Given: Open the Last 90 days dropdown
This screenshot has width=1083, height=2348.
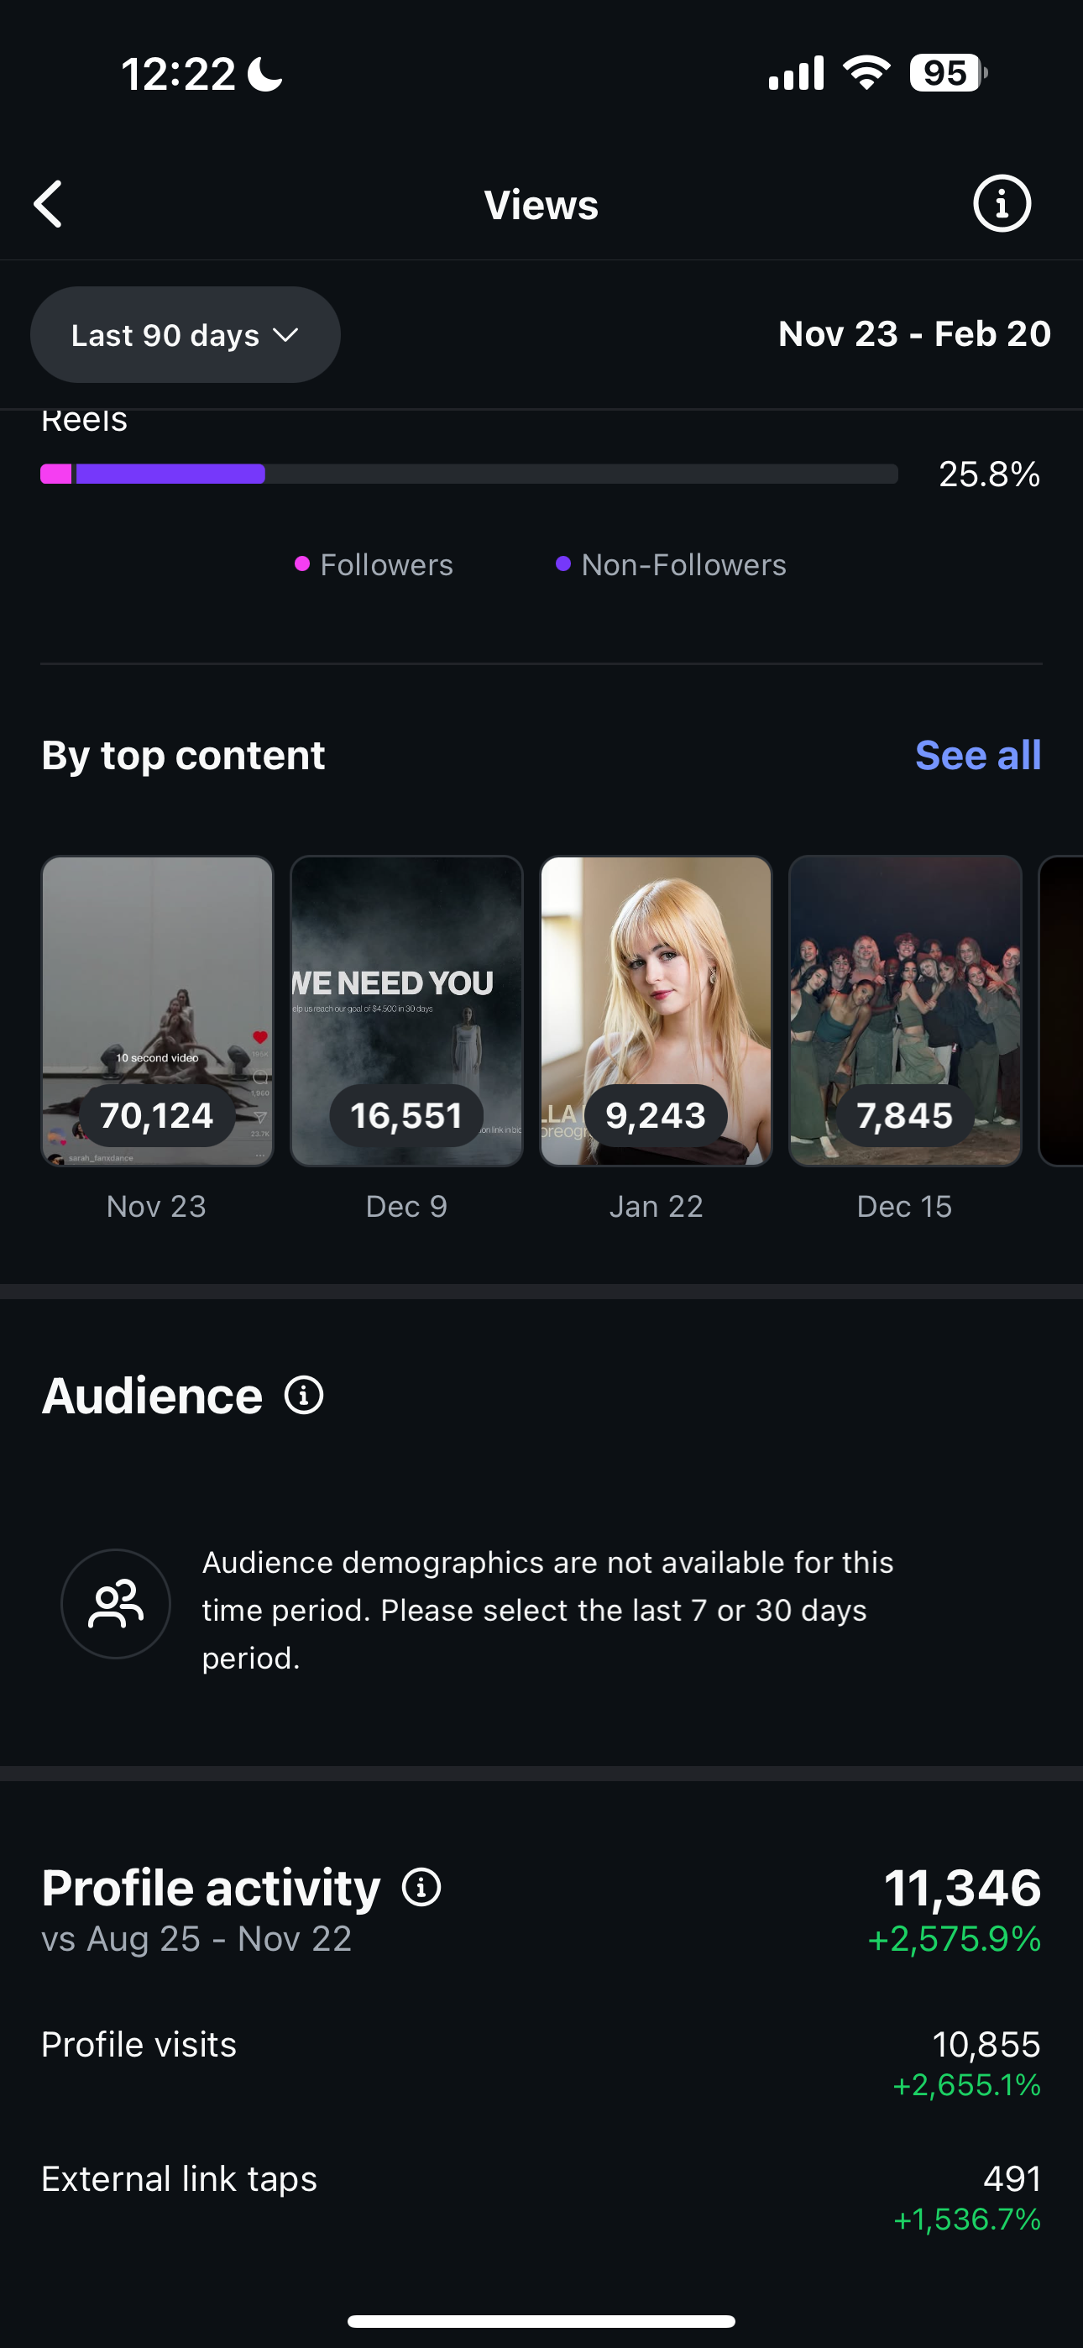Looking at the screenshot, I should [185, 335].
